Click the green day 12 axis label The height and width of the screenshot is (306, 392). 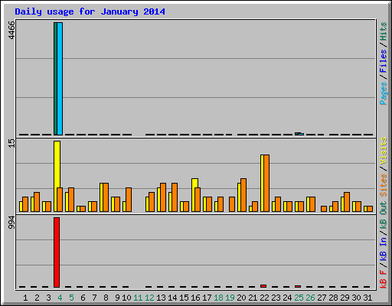pyautogui.click(x=149, y=298)
